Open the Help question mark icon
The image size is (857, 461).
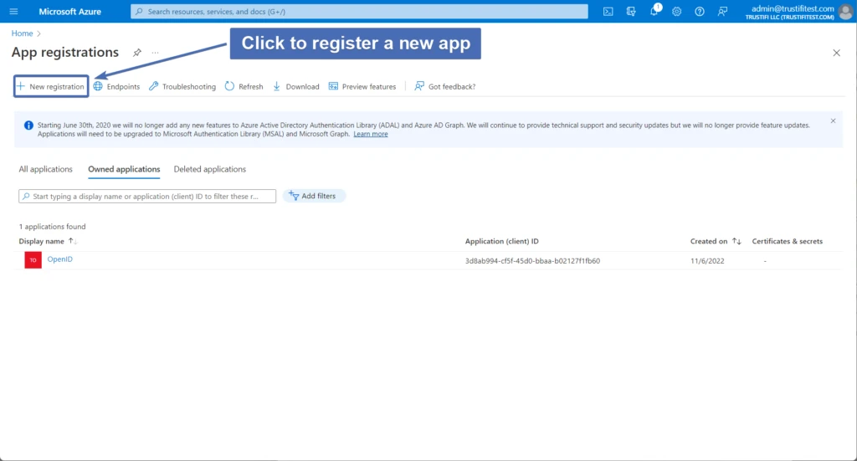click(x=700, y=12)
